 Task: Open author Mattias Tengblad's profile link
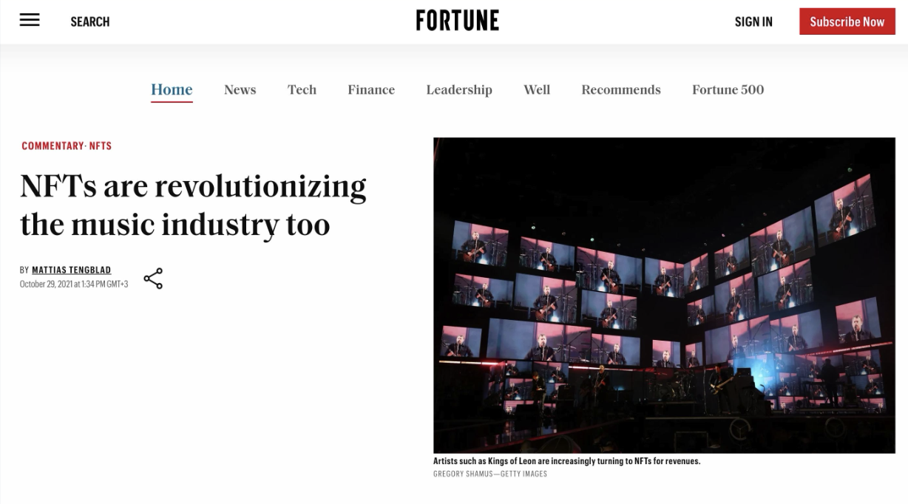(71, 270)
